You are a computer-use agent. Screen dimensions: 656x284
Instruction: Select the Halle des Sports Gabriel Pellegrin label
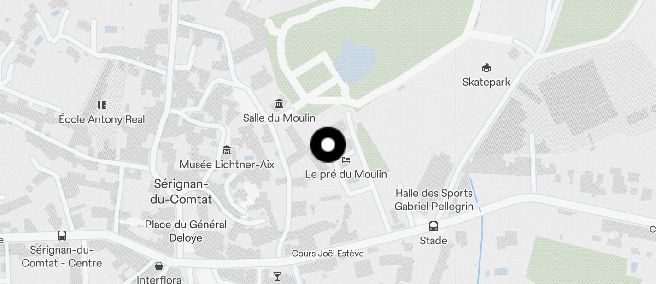point(434,200)
